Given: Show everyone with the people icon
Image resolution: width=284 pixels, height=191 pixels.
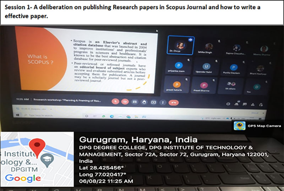Looking at the screenshot, I should point(236,104).
